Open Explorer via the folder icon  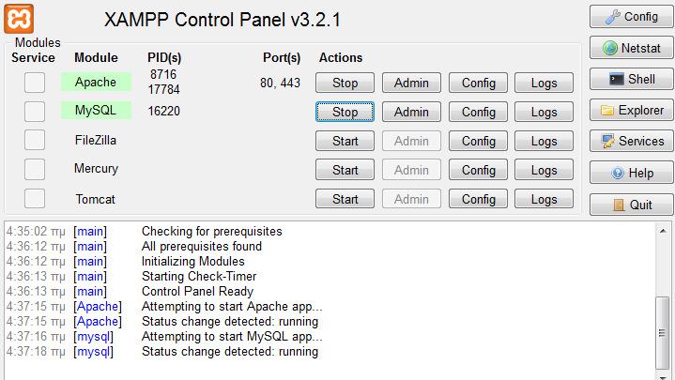click(x=607, y=111)
